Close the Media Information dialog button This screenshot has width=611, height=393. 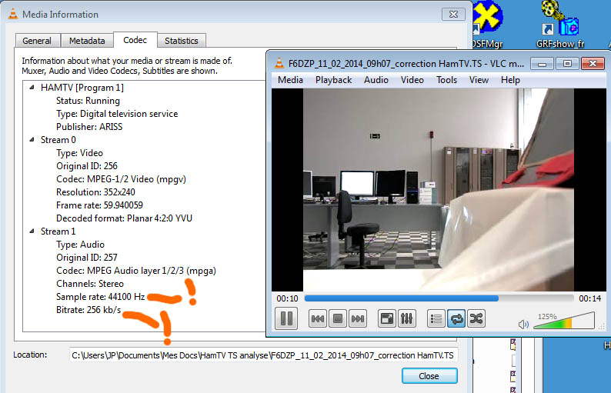[429, 376]
